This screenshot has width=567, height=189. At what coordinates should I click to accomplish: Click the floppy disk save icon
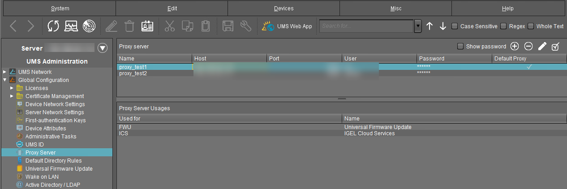coord(228,26)
